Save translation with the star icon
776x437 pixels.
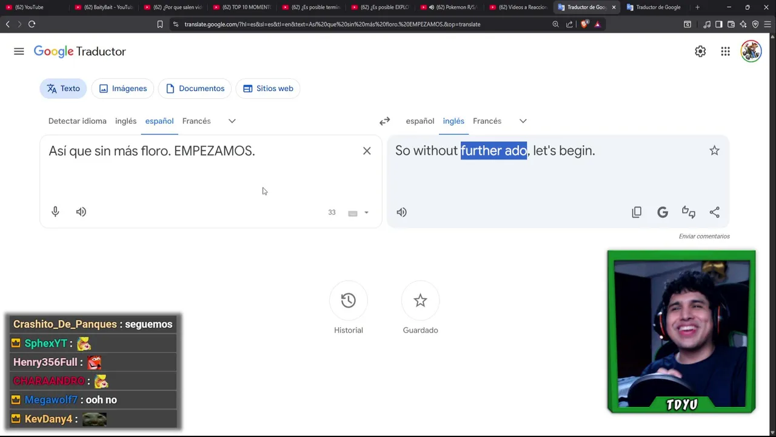pos(714,151)
